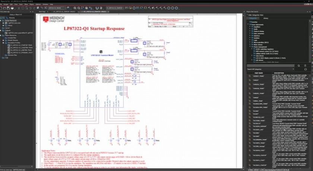313x171 pixels.
Task: Collapse Hide Categories View expander
Action: [x=247, y=15]
